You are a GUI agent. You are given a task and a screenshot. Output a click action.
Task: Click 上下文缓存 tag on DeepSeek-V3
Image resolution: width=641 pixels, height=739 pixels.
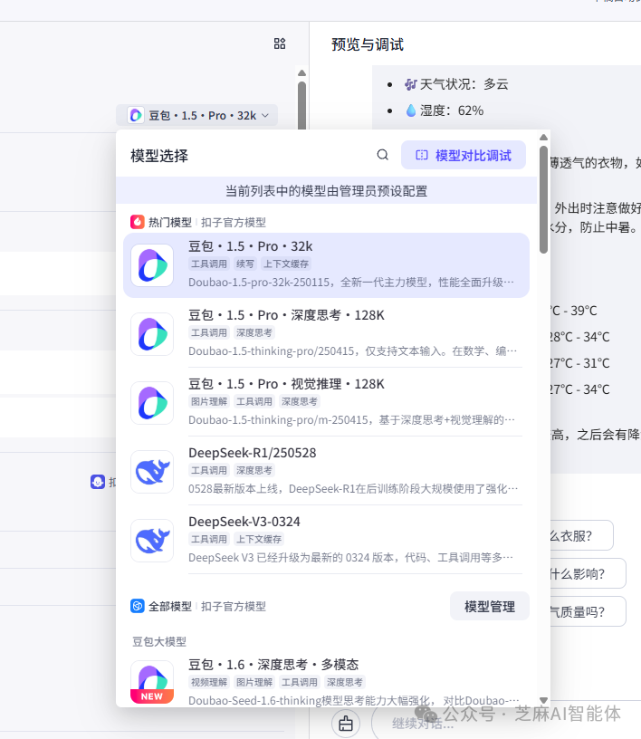pos(259,539)
